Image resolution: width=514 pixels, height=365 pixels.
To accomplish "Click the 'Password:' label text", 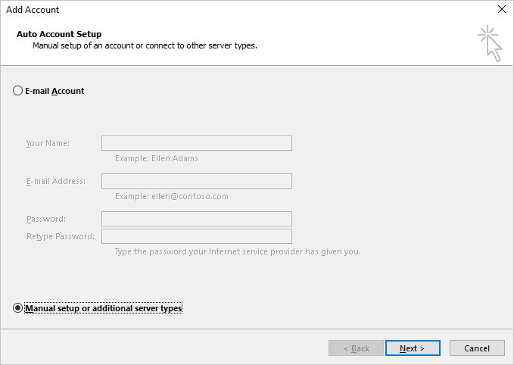I will pos(46,219).
